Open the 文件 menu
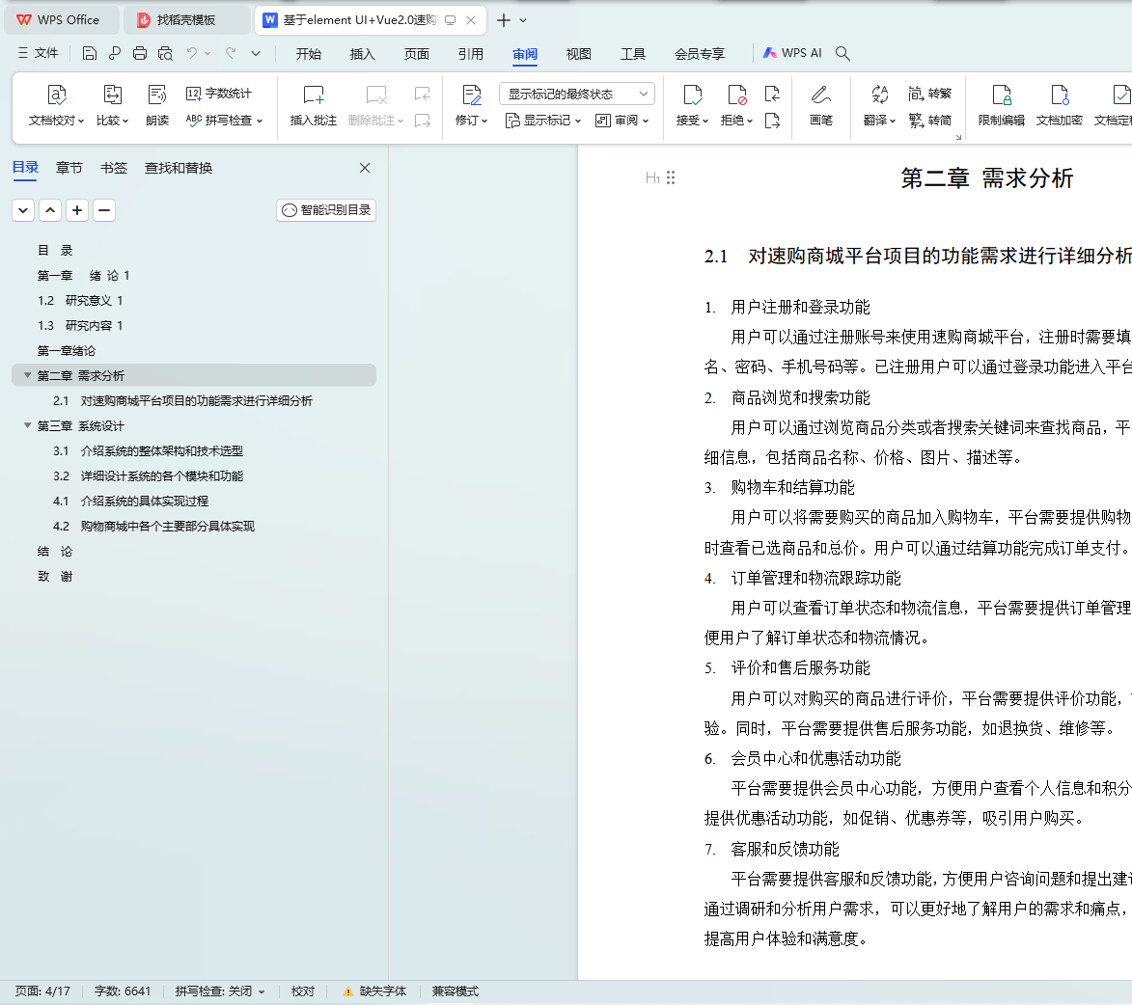This screenshot has width=1132, height=1005. coord(38,53)
